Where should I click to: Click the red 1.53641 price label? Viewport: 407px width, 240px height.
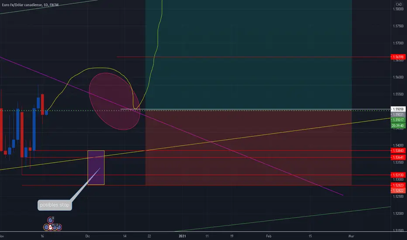point(398,157)
